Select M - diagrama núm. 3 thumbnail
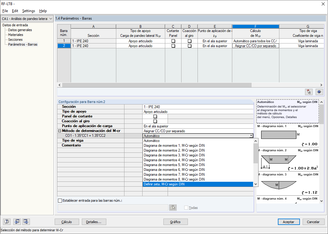 [288, 184]
